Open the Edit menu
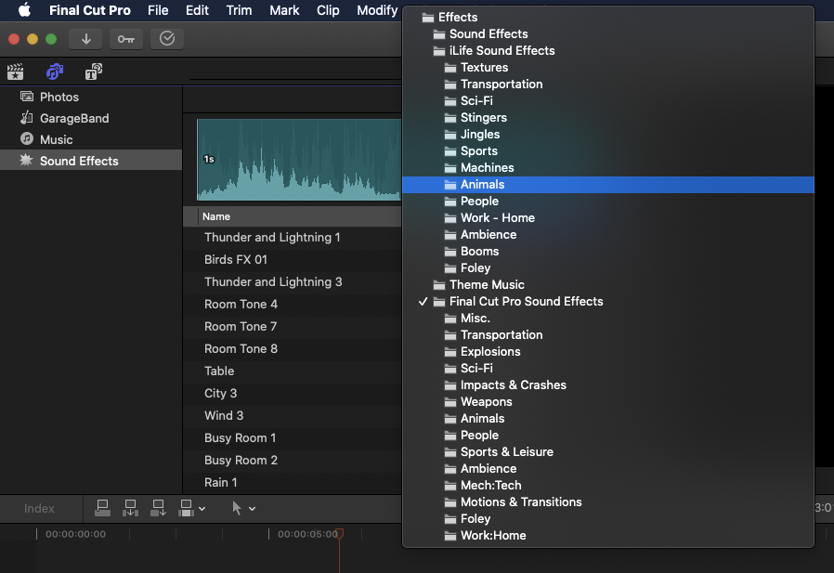 coord(197,10)
